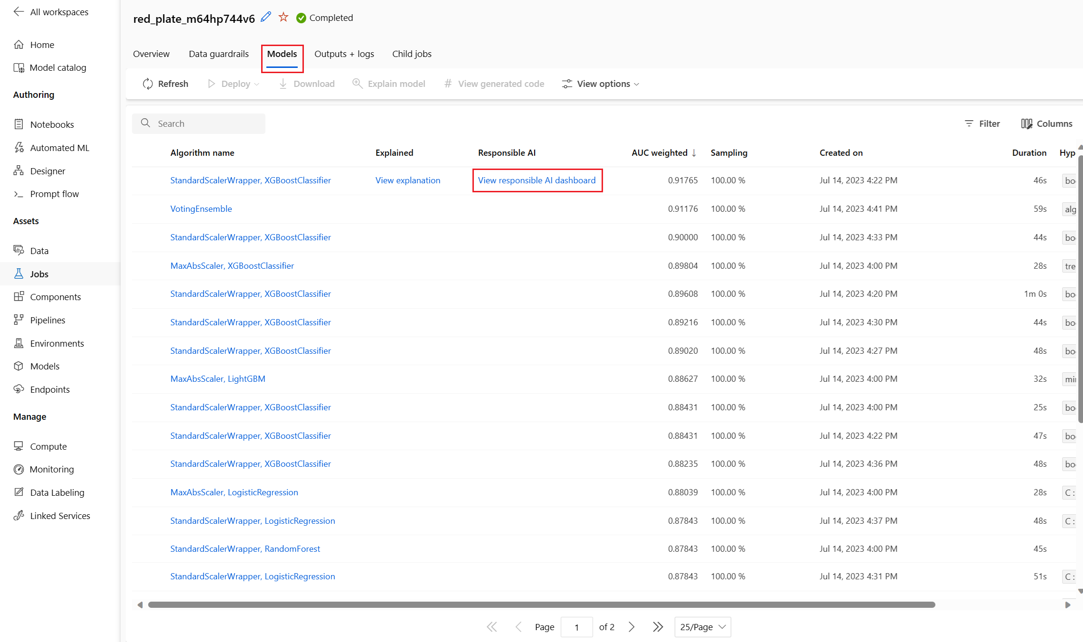
Task: Switch to the Child jobs tab
Action: (x=412, y=54)
